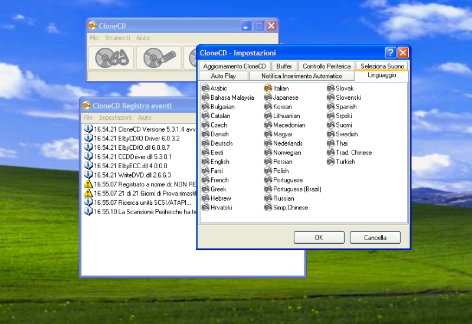Open the Impostazioni menu in Registro eventi
472x324 pixels.
pos(115,118)
